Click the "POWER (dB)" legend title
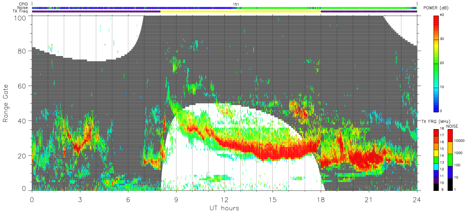The height and width of the screenshot is (216, 469). point(436,8)
